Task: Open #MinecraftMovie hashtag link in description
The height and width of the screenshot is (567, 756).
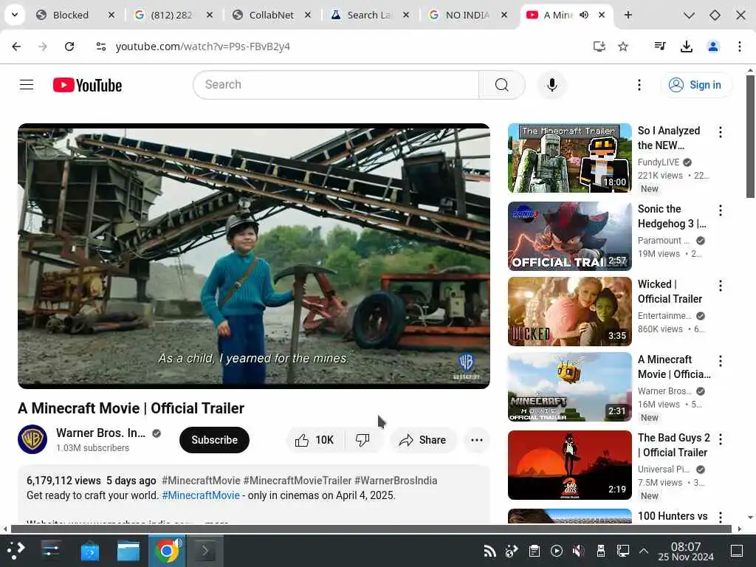Action: coord(201,495)
